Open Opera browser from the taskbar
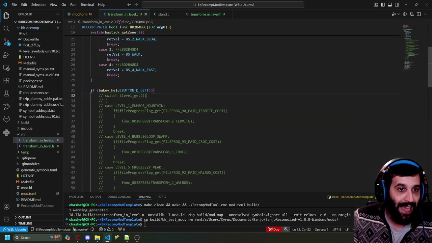 pyautogui.click(x=78, y=238)
